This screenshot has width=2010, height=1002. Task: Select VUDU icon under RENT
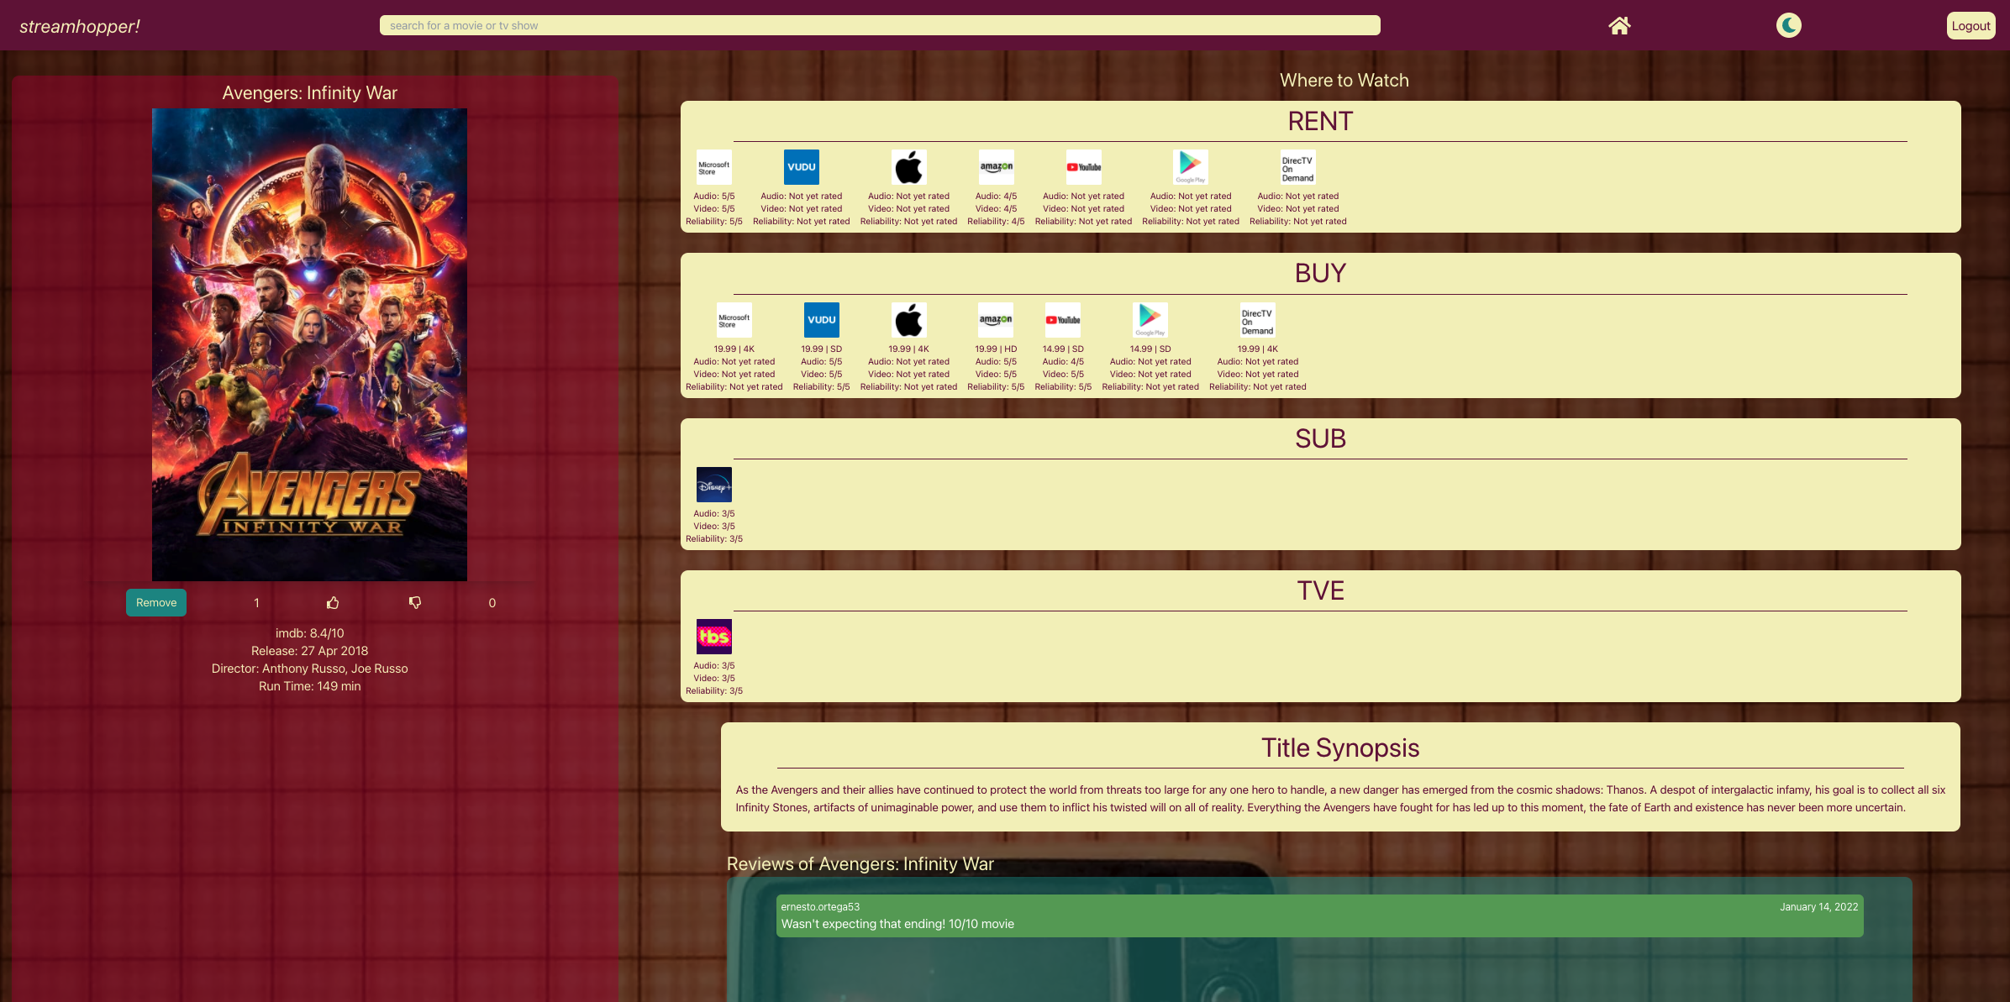coord(802,167)
